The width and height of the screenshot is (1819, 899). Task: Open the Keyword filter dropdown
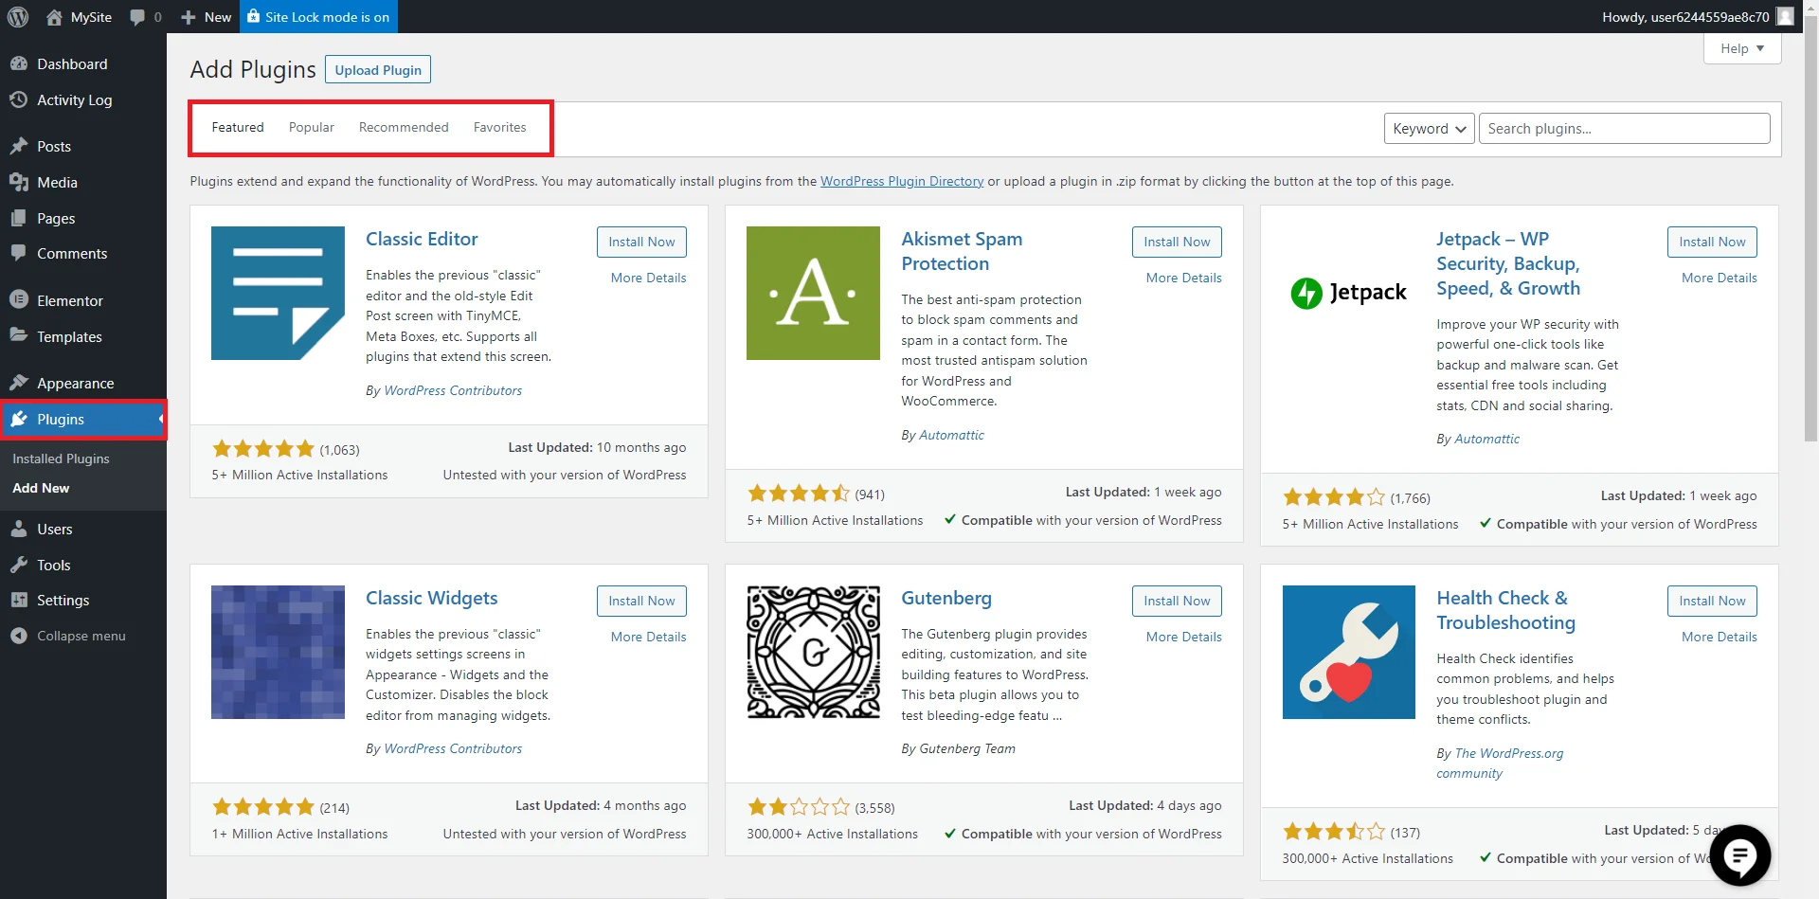click(1428, 128)
